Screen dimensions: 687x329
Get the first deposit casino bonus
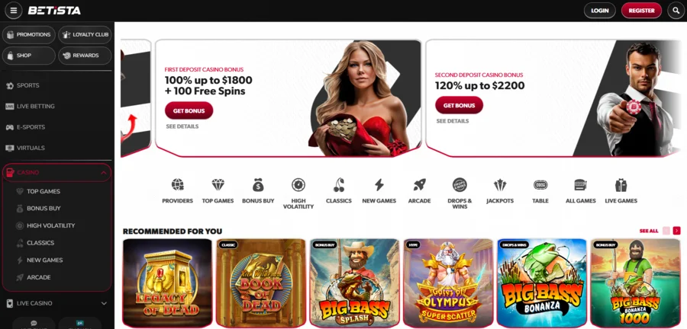point(189,110)
